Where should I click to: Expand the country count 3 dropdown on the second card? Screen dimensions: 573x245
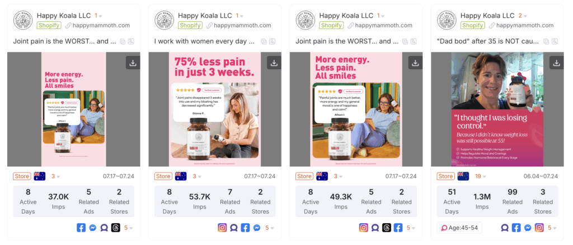pyautogui.click(x=197, y=176)
